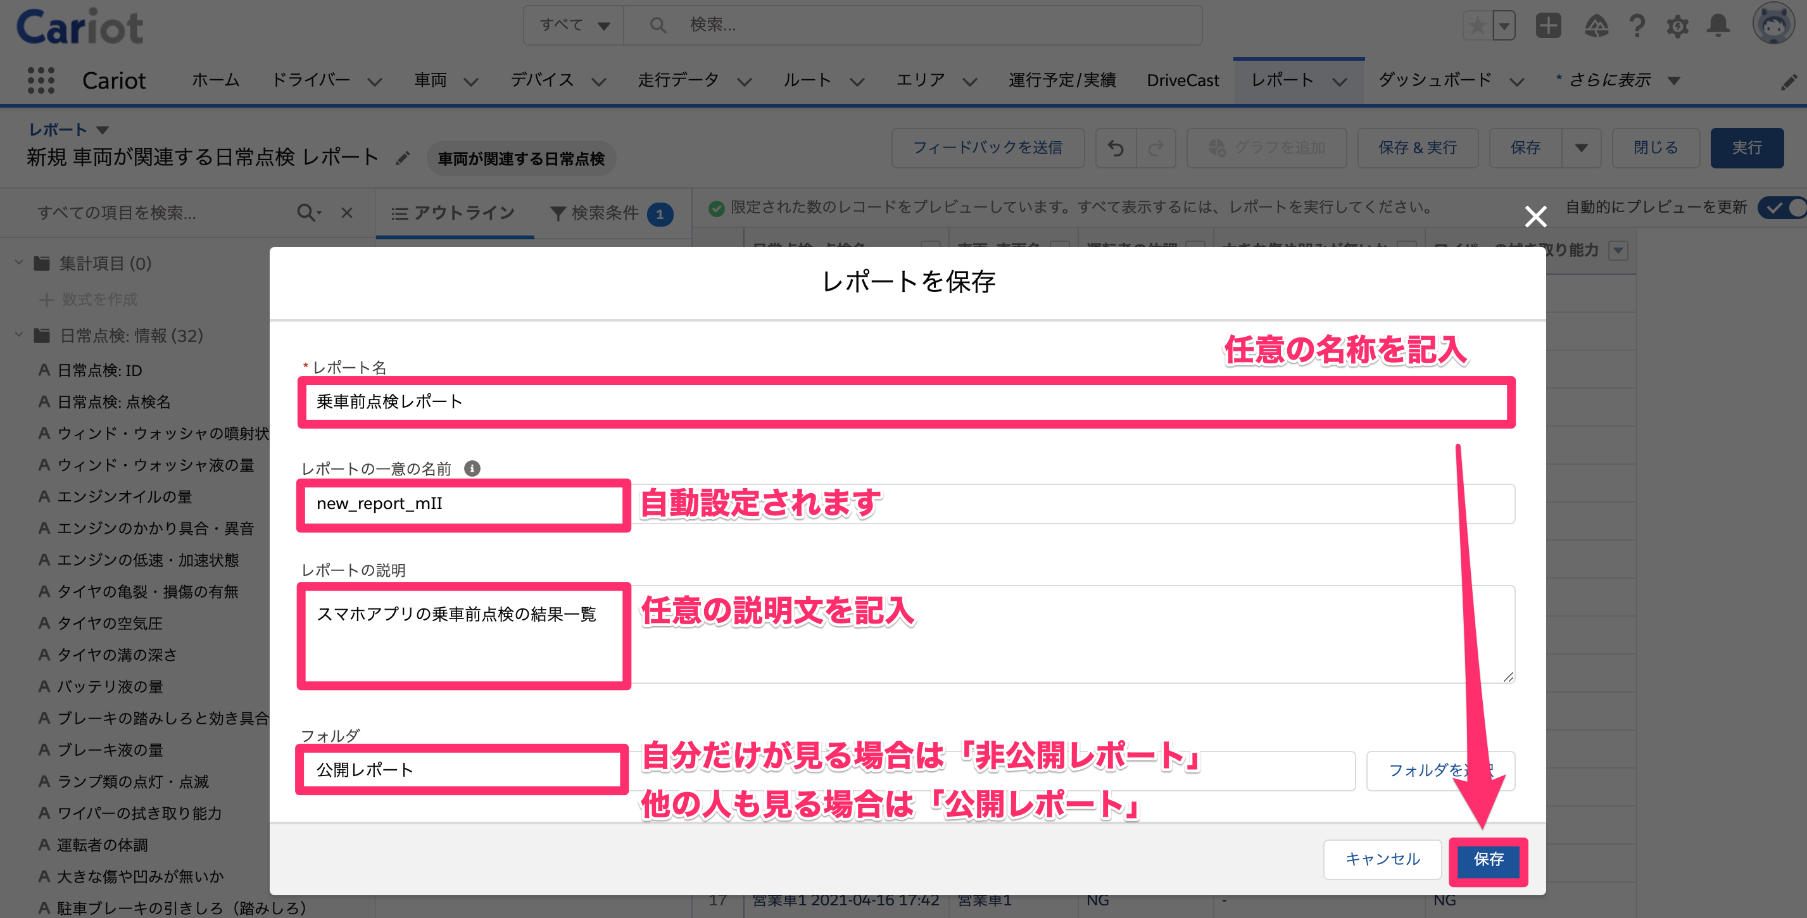Open the global create plus icon
1807x918 pixels.
click(x=1548, y=26)
